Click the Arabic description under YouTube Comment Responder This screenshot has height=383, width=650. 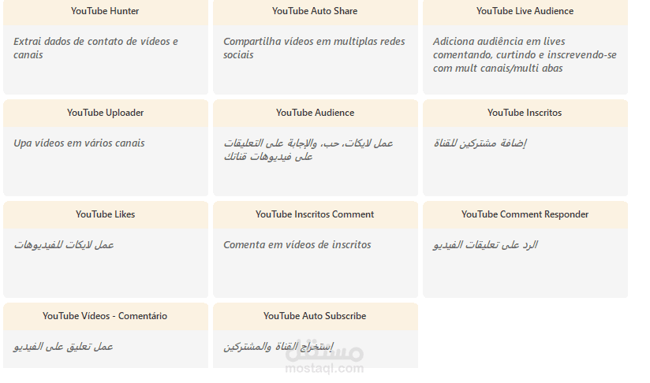(485, 245)
